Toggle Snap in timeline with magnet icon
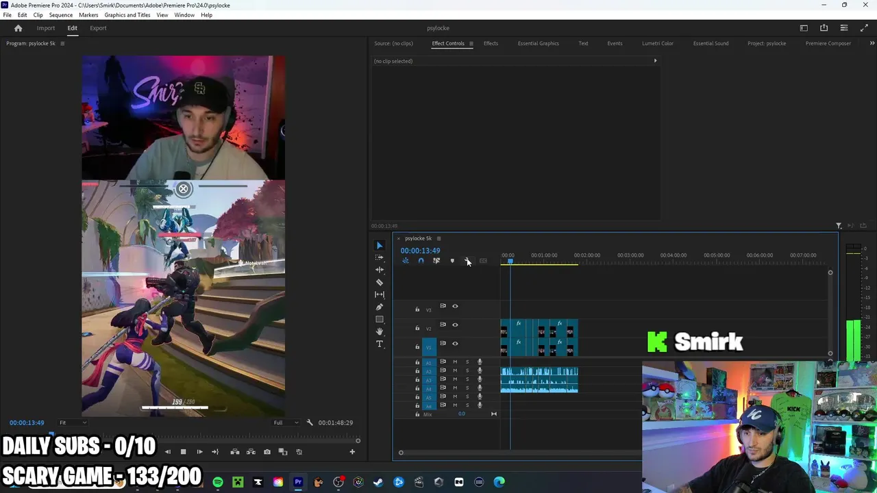The height and width of the screenshot is (493, 877). click(x=421, y=261)
